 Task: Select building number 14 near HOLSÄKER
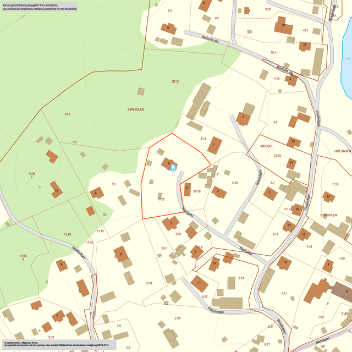[x=328, y=196]
